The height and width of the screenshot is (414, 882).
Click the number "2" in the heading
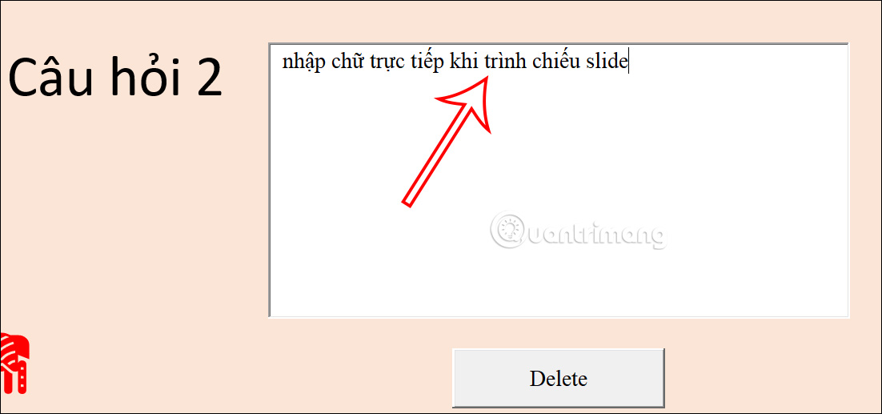(x=207, y=78)
